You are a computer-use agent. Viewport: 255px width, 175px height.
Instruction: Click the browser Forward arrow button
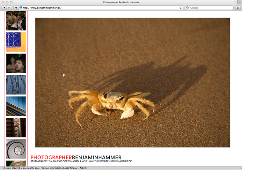(10, 8)
